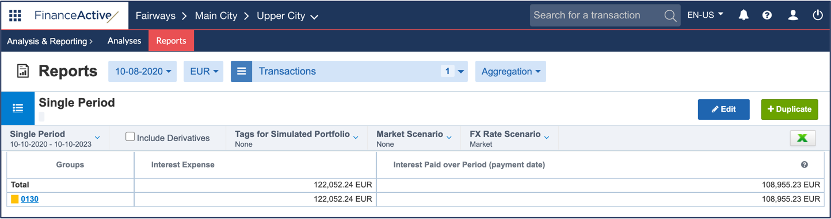Click the yellow swatch beside 0130
This screenshot has height=219, width=831.
(x=15, y=199)
